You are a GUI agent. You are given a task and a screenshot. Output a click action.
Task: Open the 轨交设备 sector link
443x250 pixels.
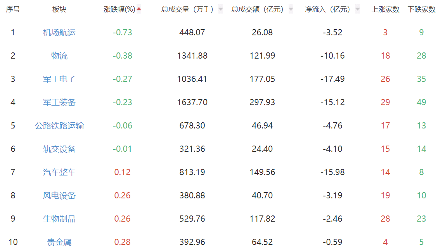(59, 149)
